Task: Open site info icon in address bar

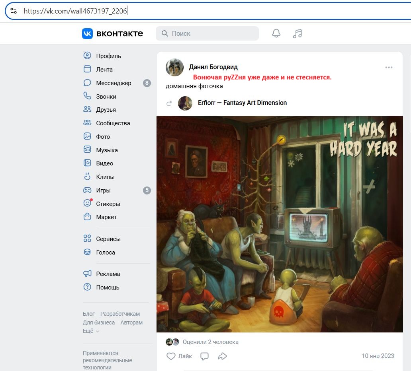Action: 14,11
